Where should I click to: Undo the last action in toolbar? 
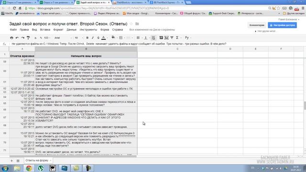click(17, 38)
